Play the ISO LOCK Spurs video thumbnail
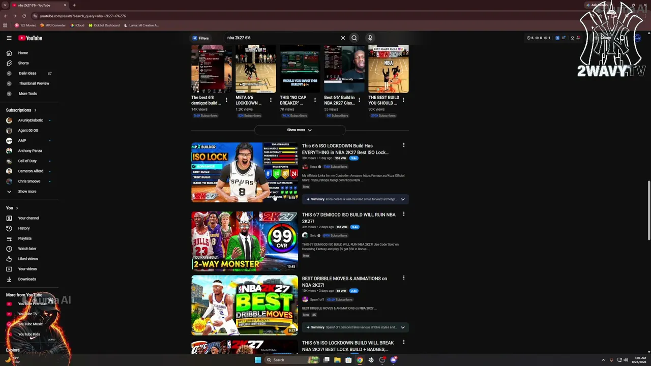 245,172
